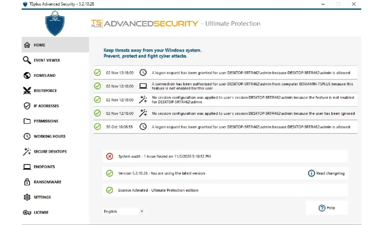Screen dimensions: 383x225
Task: Open the Endpoints laptop icon
Action: coord(27,167)
